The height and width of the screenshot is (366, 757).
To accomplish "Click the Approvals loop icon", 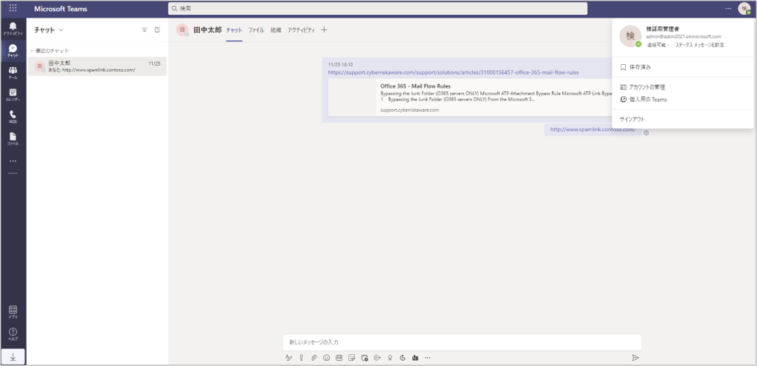I will 402,358.
